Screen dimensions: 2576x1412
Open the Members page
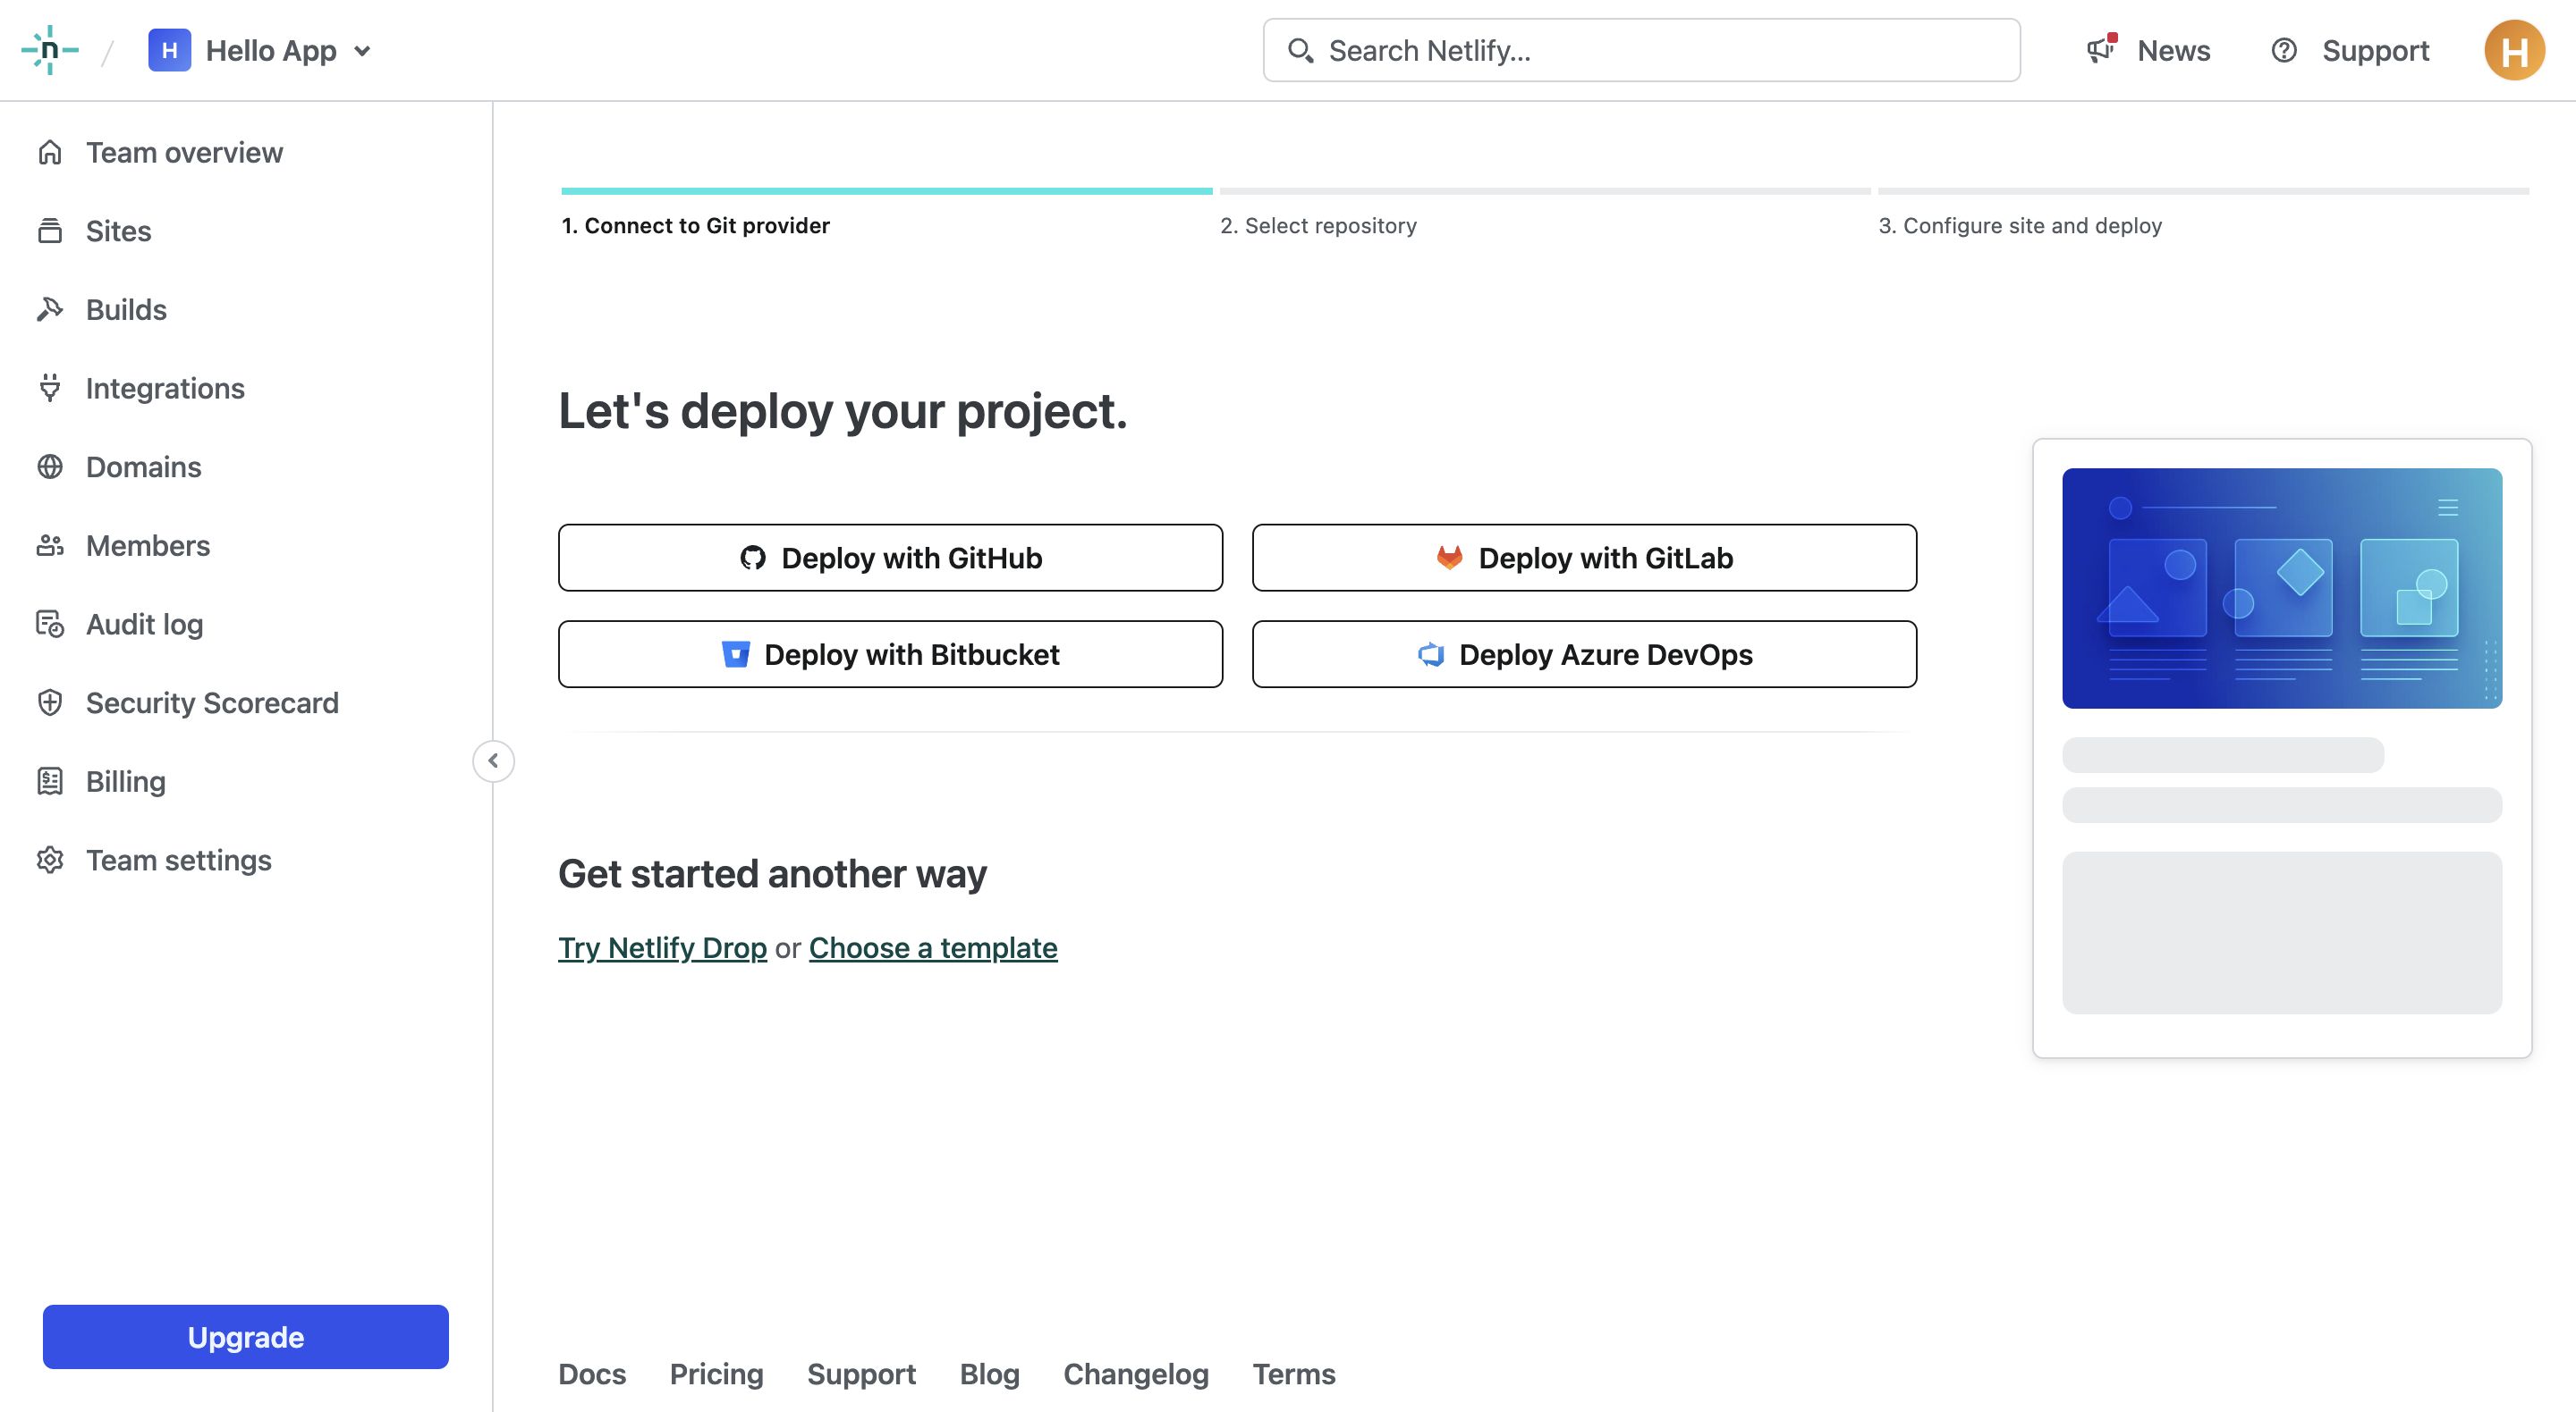pos(148,546)
